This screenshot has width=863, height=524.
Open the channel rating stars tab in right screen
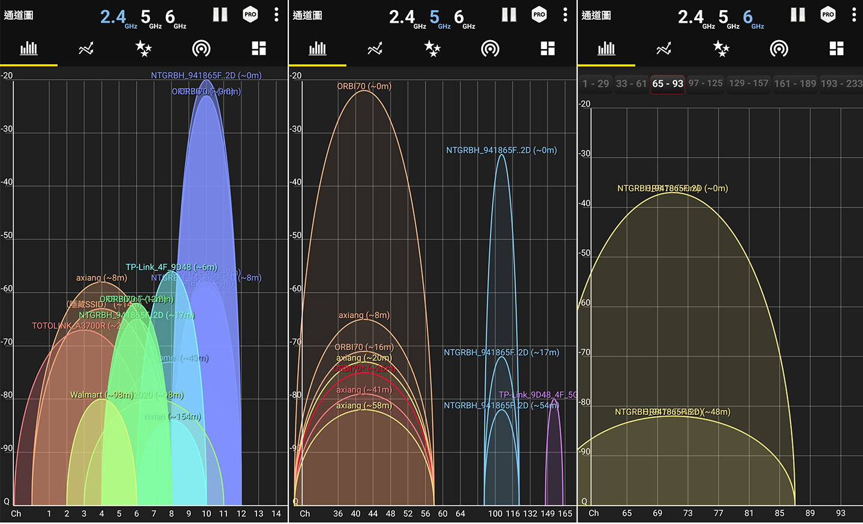click(x=721, y=49)
